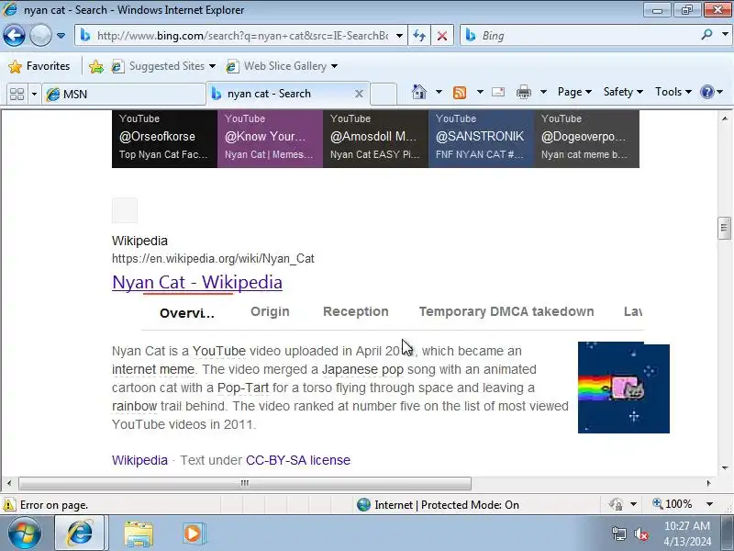This screenshot has width=734, height=551.
Task: Click the InPrivate filtering status icon
Action: point(616,504)
